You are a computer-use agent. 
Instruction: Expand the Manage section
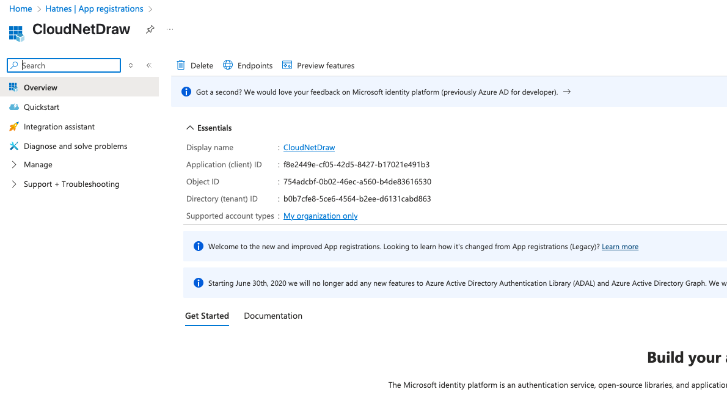point(14,165)
